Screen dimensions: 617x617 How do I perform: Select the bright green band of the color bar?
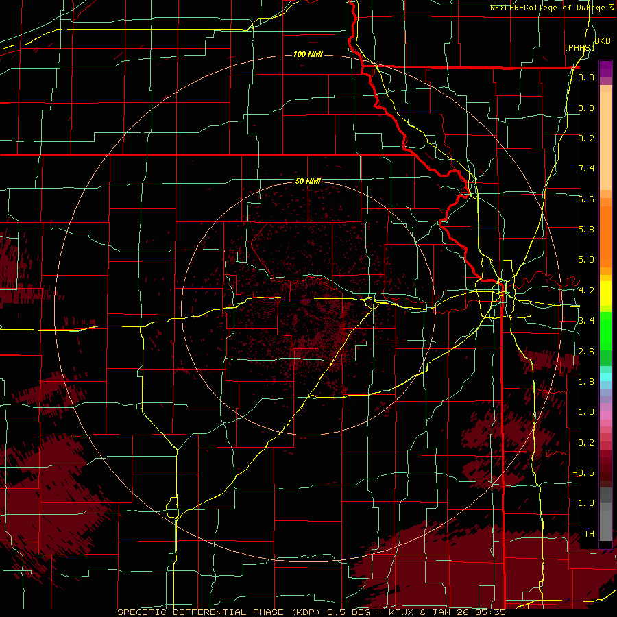pyautogui.click(x=605, y=331)
